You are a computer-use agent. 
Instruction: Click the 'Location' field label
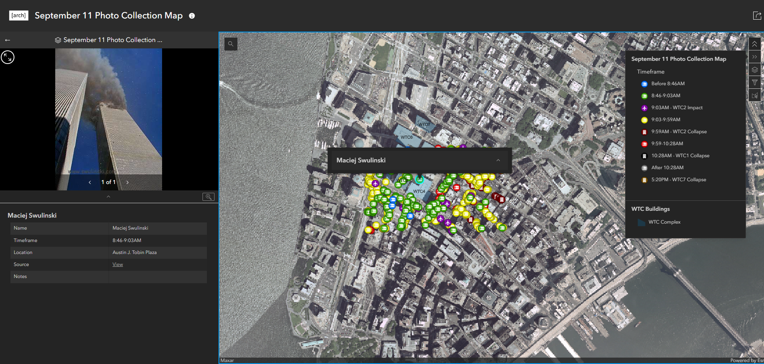23,252
